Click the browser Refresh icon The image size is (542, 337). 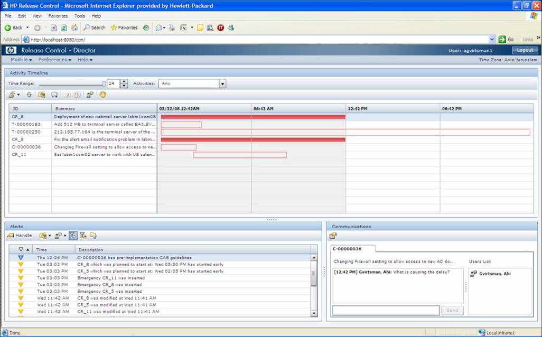(x=64, y=27)
